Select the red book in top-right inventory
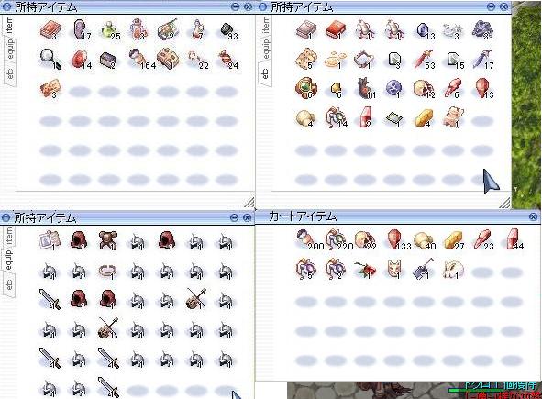Screen dimensions: 542x399 click(x=336, y=30)
